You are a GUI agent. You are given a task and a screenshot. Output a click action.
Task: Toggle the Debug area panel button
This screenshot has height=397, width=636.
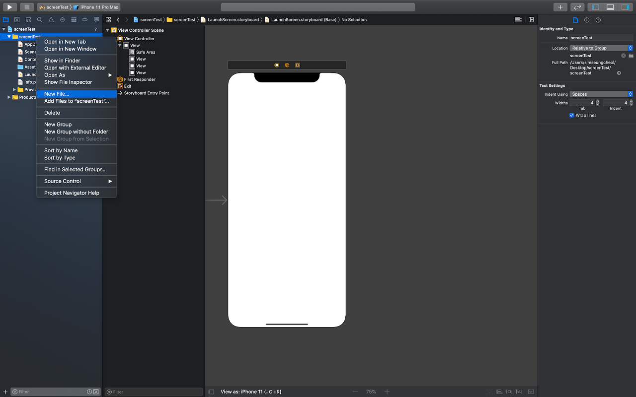point(610,7)
